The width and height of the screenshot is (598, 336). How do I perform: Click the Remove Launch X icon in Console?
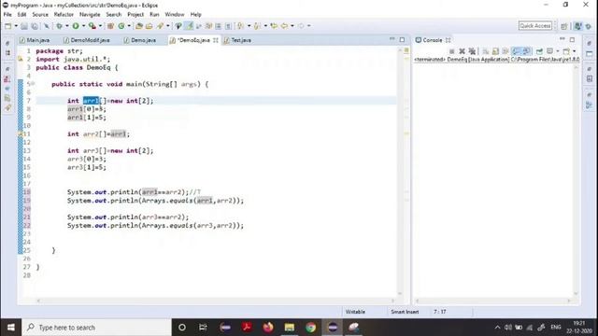pos(462,51)
